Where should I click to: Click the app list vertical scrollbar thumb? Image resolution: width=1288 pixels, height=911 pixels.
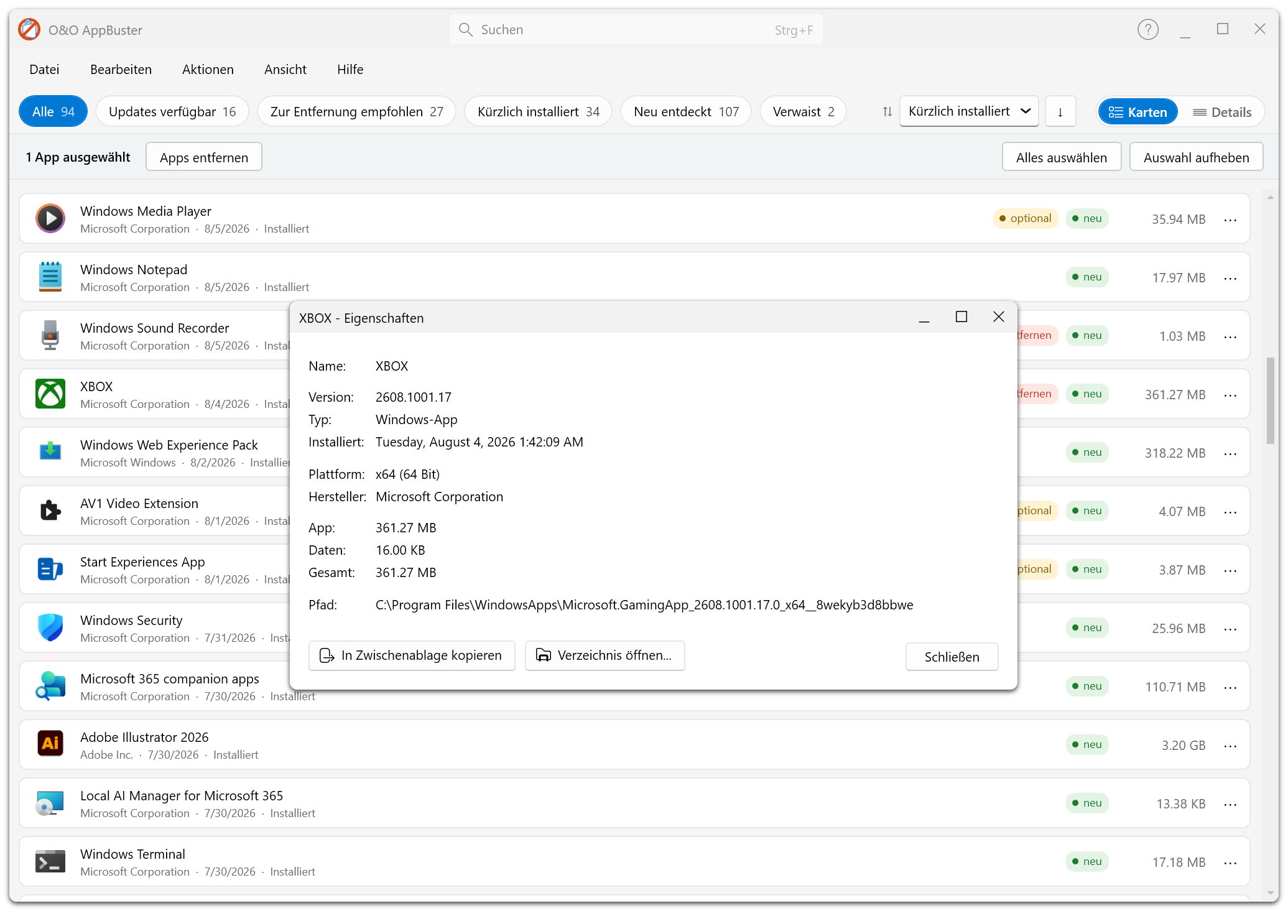point(1270,401)
